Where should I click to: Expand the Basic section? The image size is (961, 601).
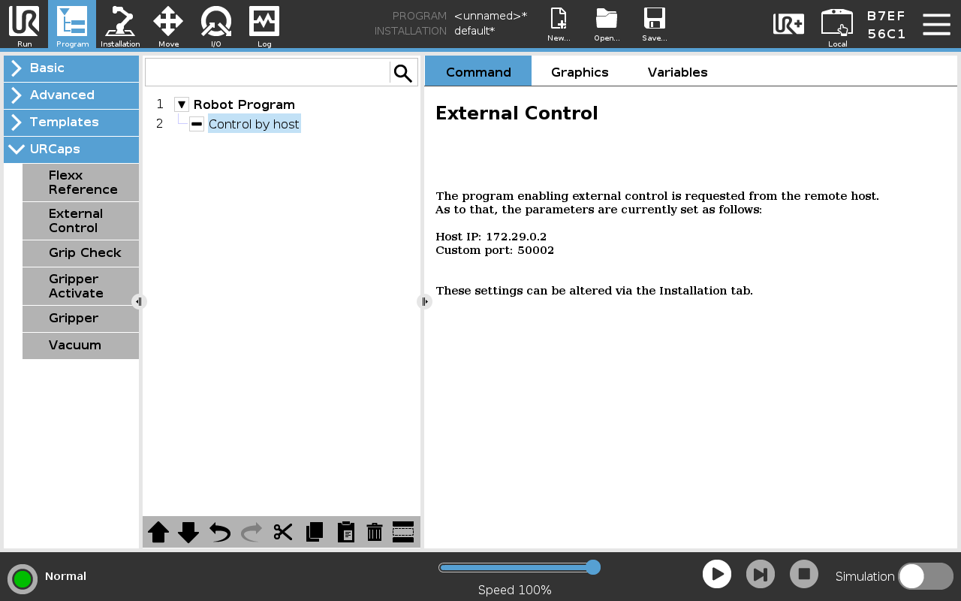(71, 68)
